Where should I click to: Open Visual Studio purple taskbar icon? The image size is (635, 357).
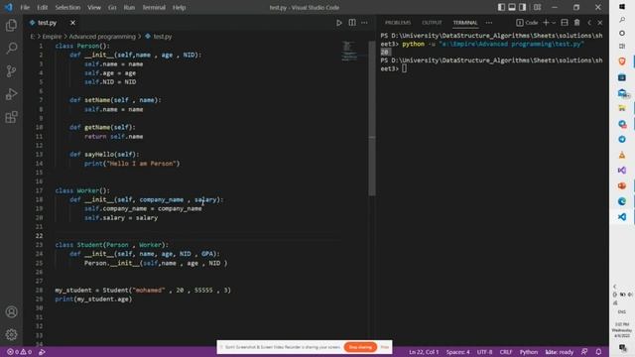pos(622,170)
